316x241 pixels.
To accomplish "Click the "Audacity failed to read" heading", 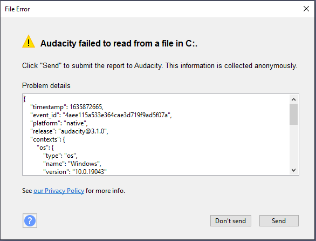I will click(x=119, y=43).
